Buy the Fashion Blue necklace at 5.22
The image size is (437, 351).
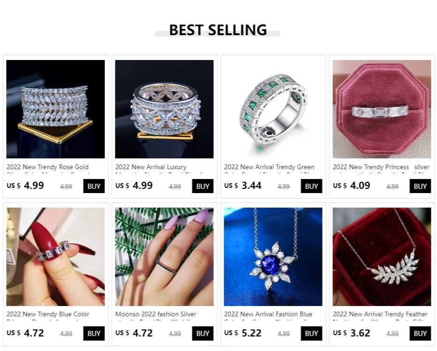311,334
